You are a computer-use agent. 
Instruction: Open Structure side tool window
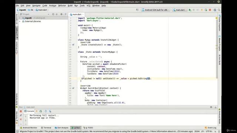(x=17, y=48)
